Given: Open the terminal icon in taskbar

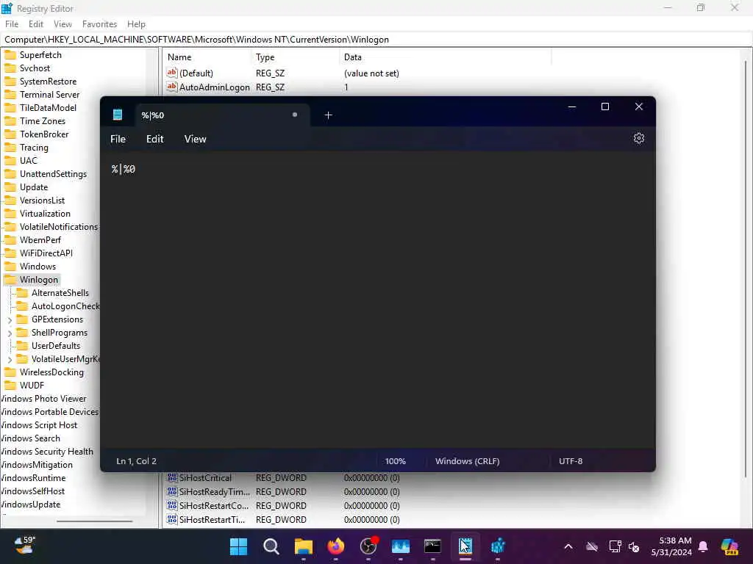Looking at the screenshot, I should (x=432, y=546).
